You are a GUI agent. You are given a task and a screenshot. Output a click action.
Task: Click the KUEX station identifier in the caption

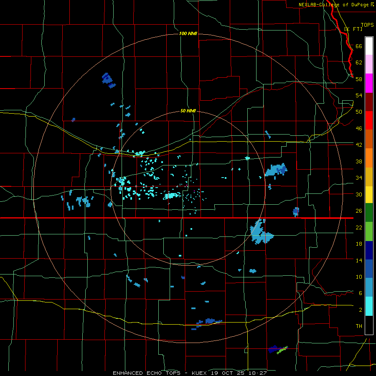click(200, 373)
